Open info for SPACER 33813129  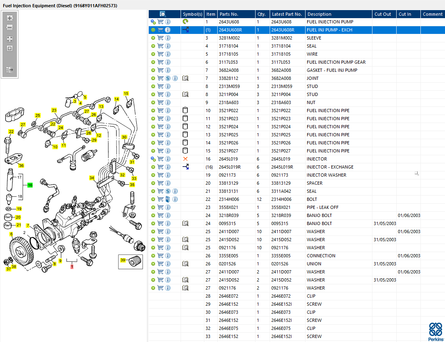point(168,183)
